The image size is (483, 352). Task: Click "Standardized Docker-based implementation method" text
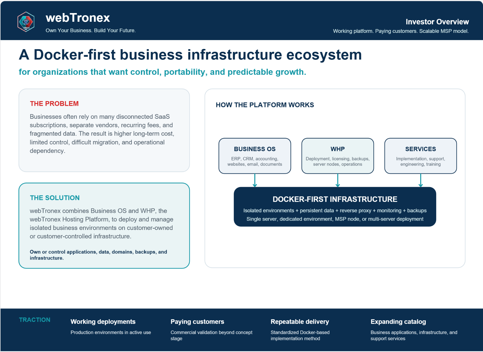(300, 335)
